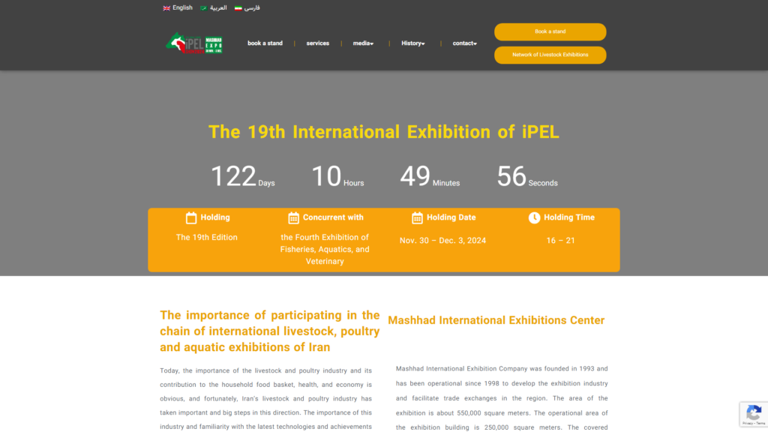This screenshot has height=432, width=768.
Task: Expand the History dropdown menu
Action: tap(413, 43)
